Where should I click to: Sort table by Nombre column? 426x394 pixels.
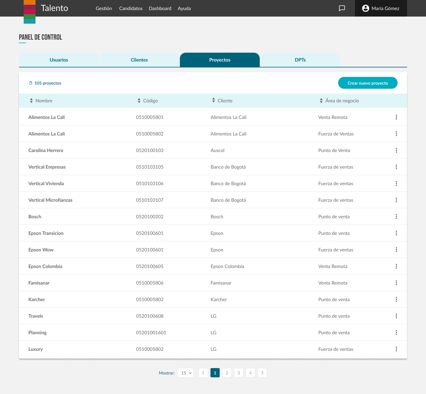[31, 101]
